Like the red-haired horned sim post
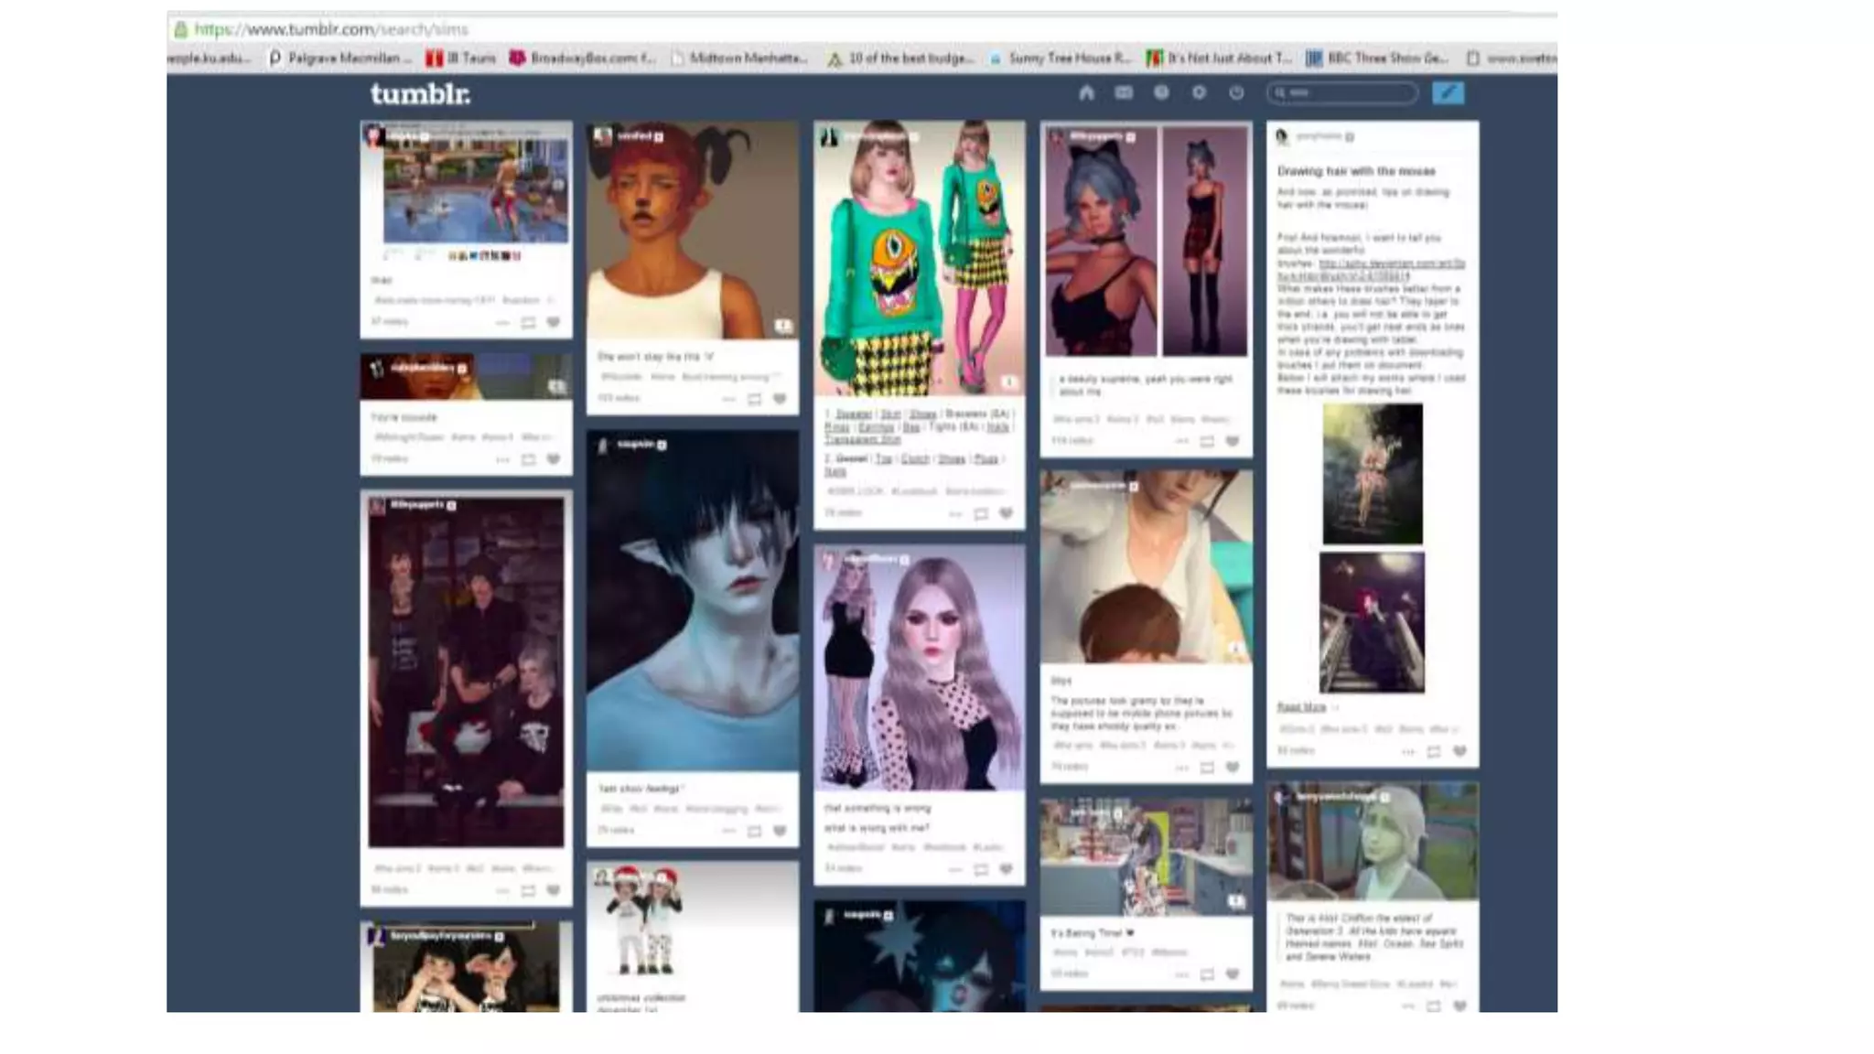The image size is (1874, 1054). tap(780, 399)
